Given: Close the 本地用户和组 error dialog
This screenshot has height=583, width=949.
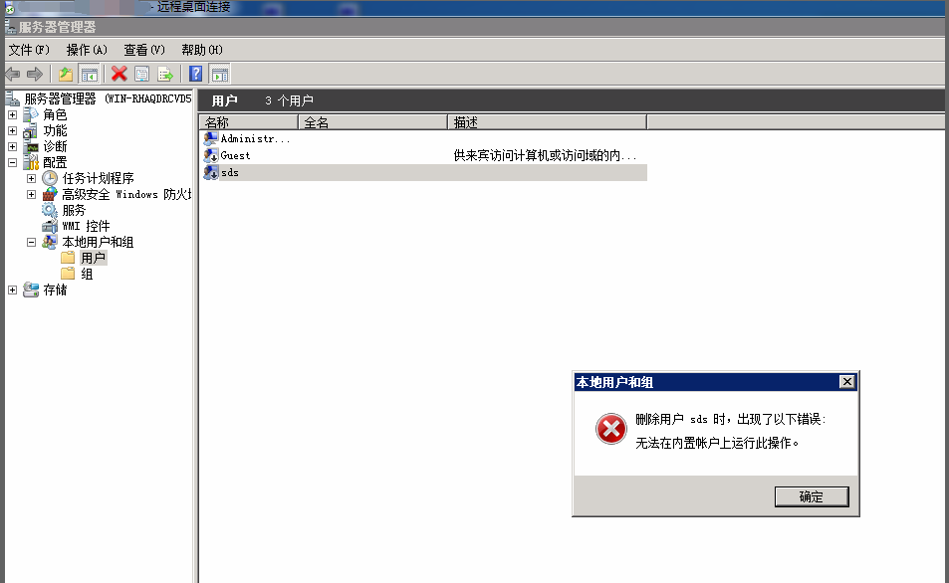Looking at the screenshot, I should pyautogui.click(x=846, y=382).
